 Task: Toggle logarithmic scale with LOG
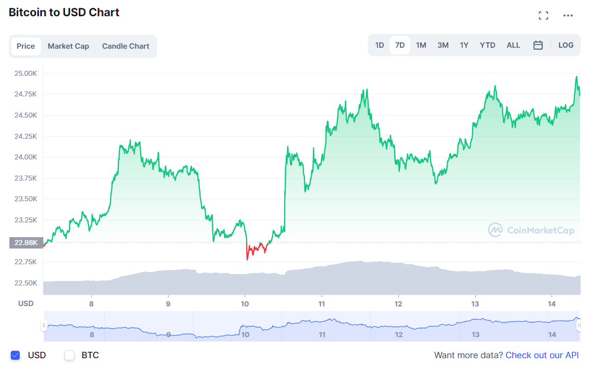click(x=565, y=45)
